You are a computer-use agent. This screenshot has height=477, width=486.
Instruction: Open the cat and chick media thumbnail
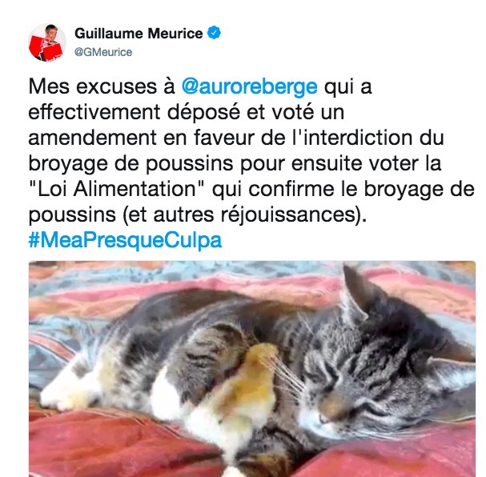tap(252, 369)
